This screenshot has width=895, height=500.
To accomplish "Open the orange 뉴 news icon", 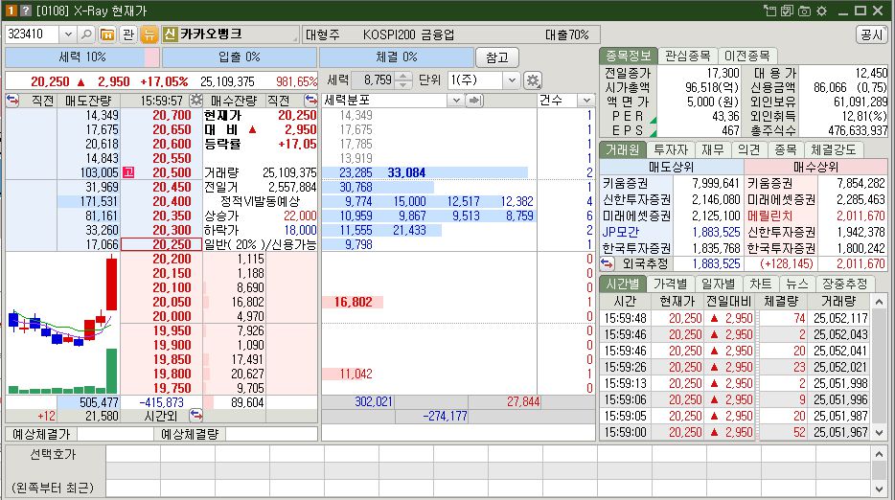I will click(149, 34).
